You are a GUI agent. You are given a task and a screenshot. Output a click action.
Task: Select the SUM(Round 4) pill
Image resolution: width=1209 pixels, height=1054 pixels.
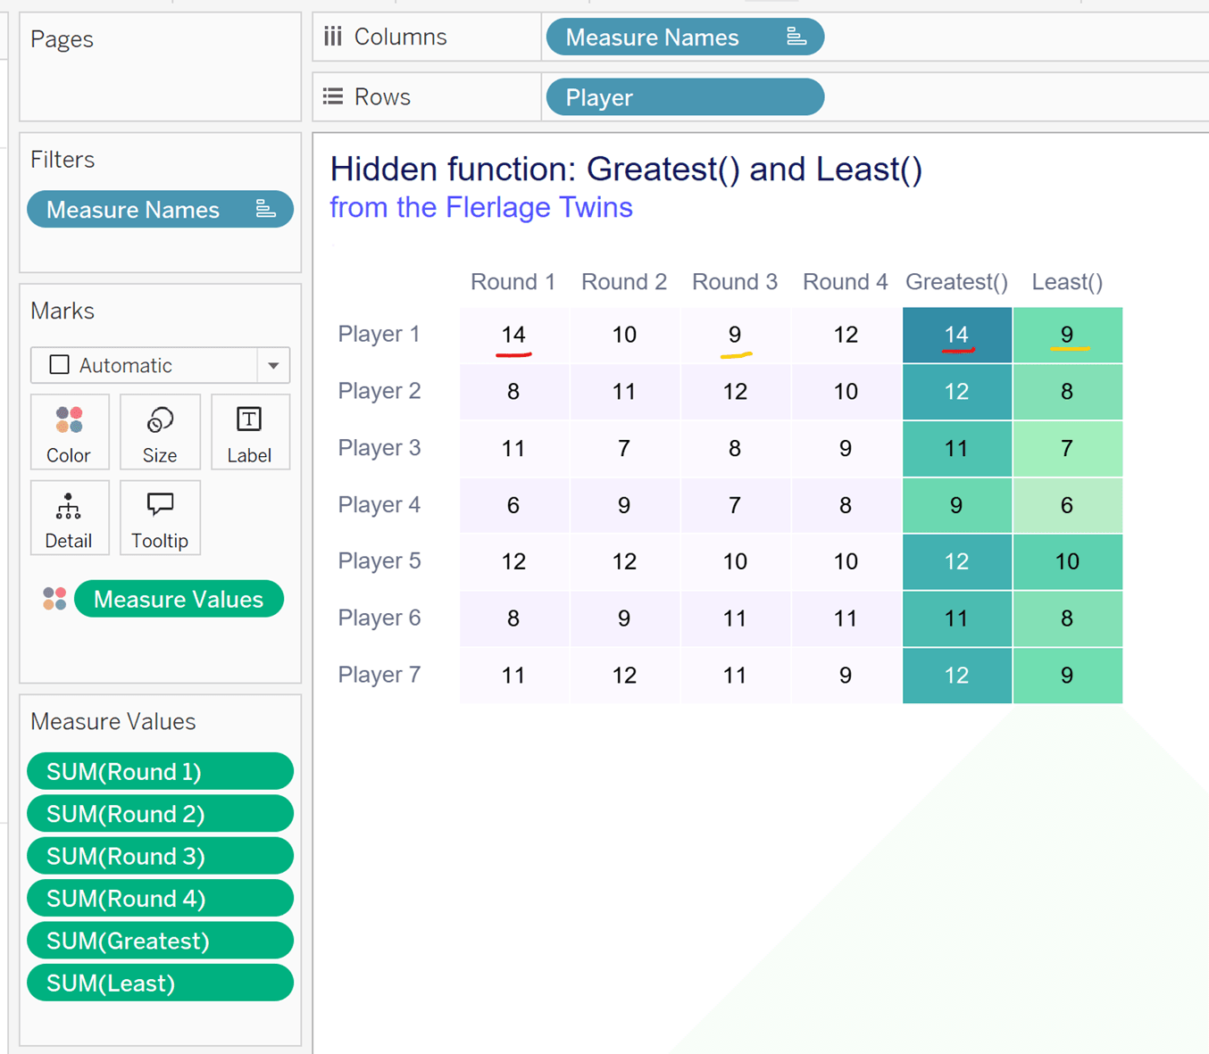click(160, 898)
